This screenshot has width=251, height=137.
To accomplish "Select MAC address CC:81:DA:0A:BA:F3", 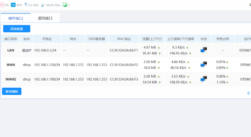I will point(124,79).
